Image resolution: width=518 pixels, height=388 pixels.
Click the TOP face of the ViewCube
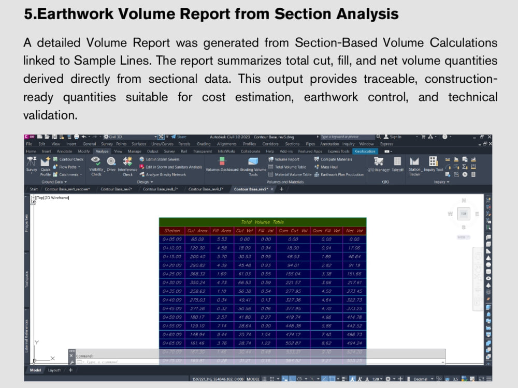pos(464,214)
